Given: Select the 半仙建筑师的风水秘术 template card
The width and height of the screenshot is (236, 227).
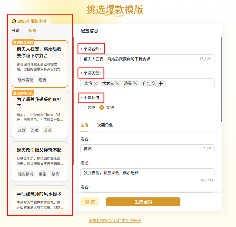Looking at the screenshot, I should (x=40, y=198).
